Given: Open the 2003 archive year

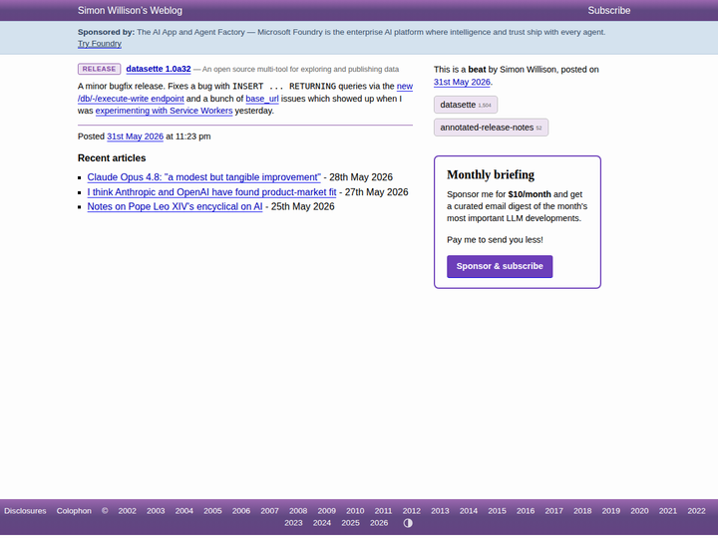Looking at the screenshot, I should point(156,511).
